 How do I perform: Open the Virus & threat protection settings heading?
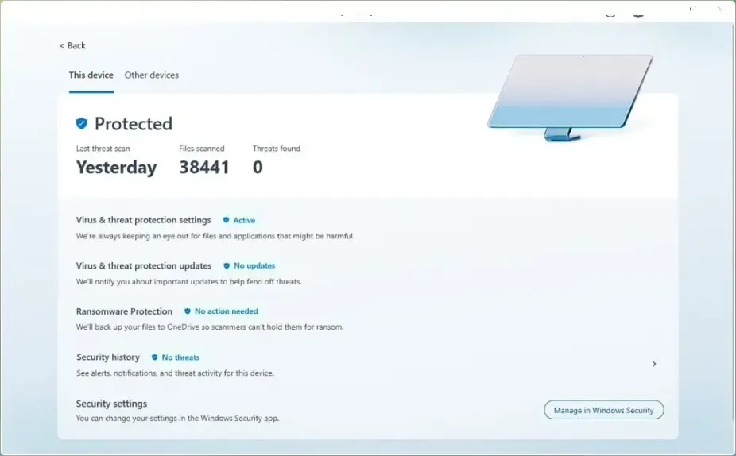pyautogui.click(x=143, y=220)
